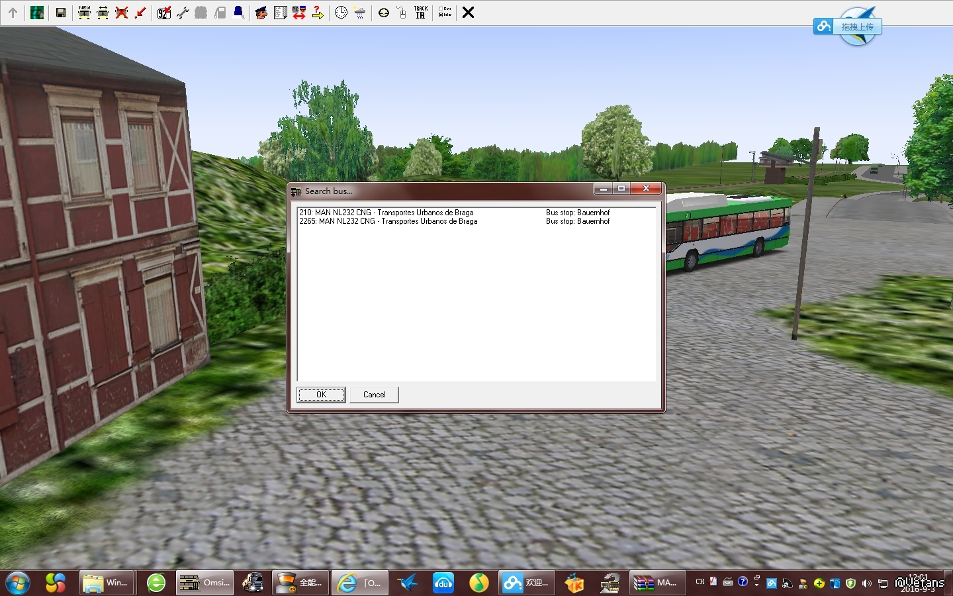
Task: Click the mouse control icon
Action: pyautogui.click(x=402, y=13)
